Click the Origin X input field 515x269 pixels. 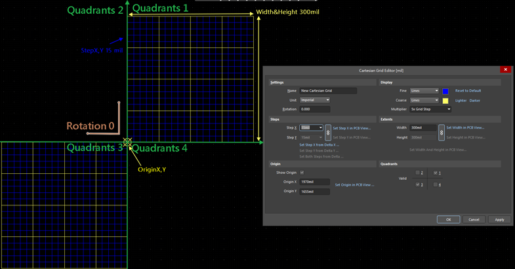314,182
